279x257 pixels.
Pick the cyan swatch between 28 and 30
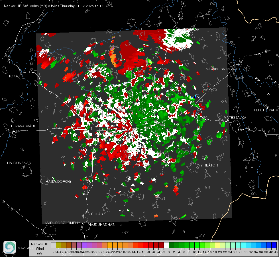(243, 245)
